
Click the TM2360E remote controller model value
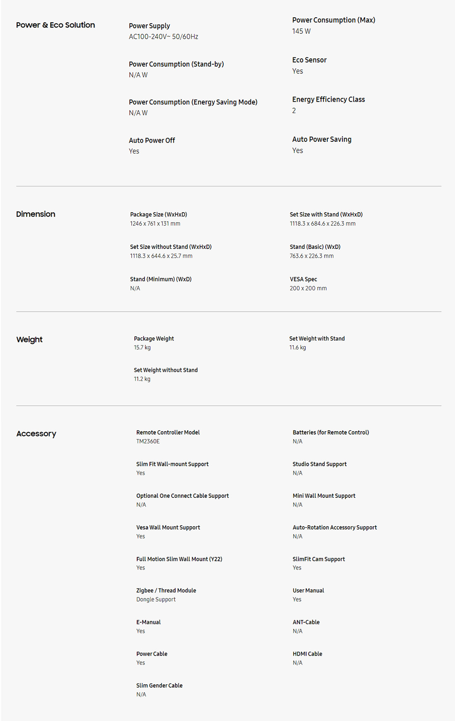[148, 441]
